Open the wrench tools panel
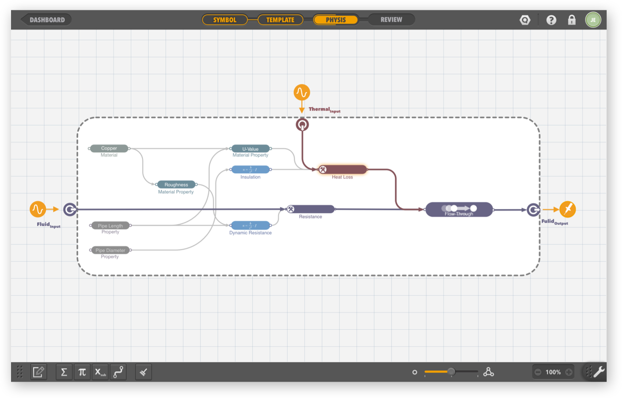Viewport: 622px width, 398px height. pos(598,372)
